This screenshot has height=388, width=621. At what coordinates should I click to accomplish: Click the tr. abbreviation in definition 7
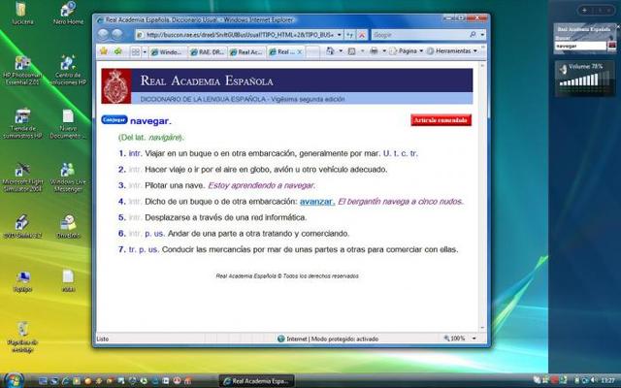tap(132, 250)
